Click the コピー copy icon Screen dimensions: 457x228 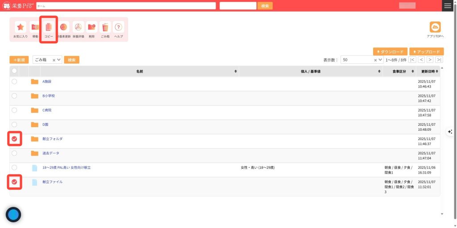[x=49, y=27]
